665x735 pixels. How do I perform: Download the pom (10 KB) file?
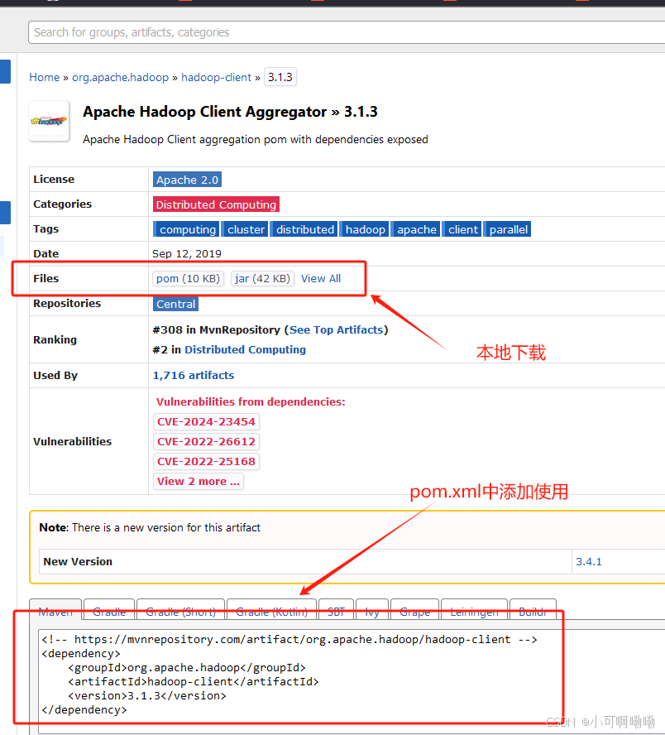point(188,278)
